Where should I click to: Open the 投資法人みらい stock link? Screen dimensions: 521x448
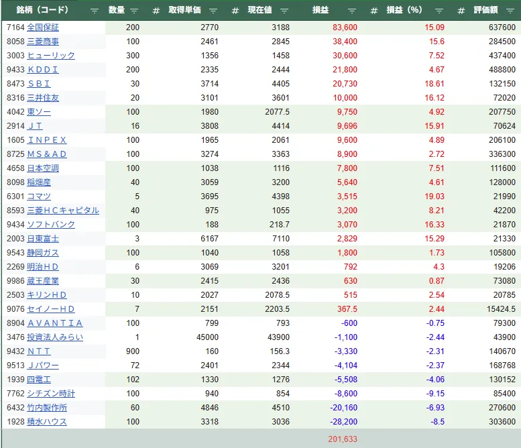[x=55, y=337]
